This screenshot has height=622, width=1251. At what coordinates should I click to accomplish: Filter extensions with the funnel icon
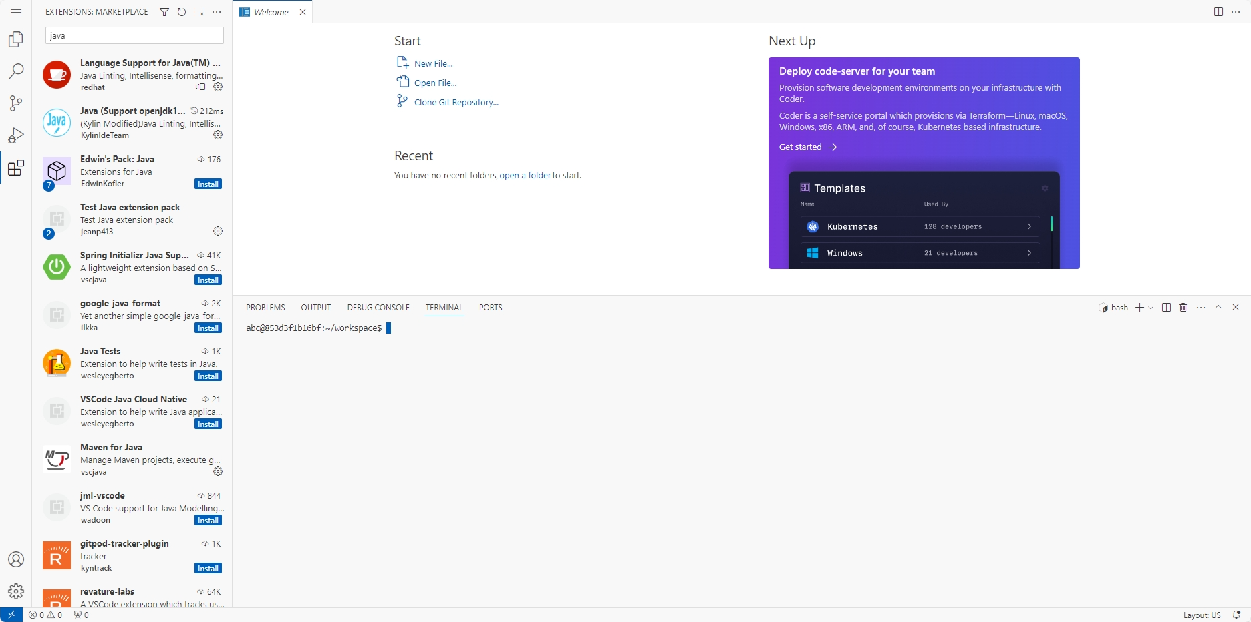164,12
